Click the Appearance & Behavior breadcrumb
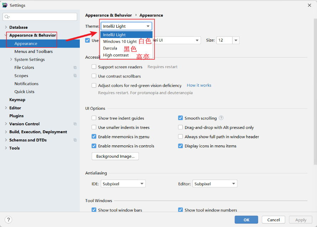The height and width of the screenshot is (227, 317). pos(108,15)
